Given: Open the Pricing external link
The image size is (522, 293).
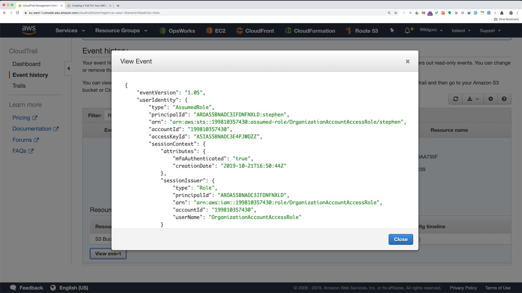Looking at the screenshot, I should pos(24,118).
